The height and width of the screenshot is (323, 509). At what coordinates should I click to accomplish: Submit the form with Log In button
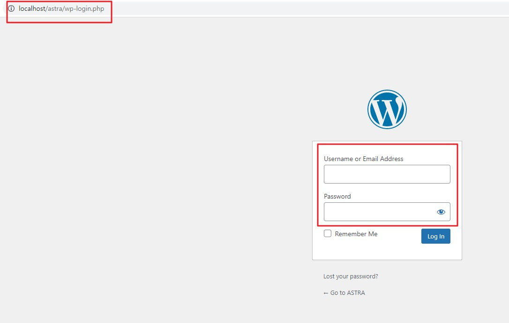pyautogui.click(x=435, y=236)
